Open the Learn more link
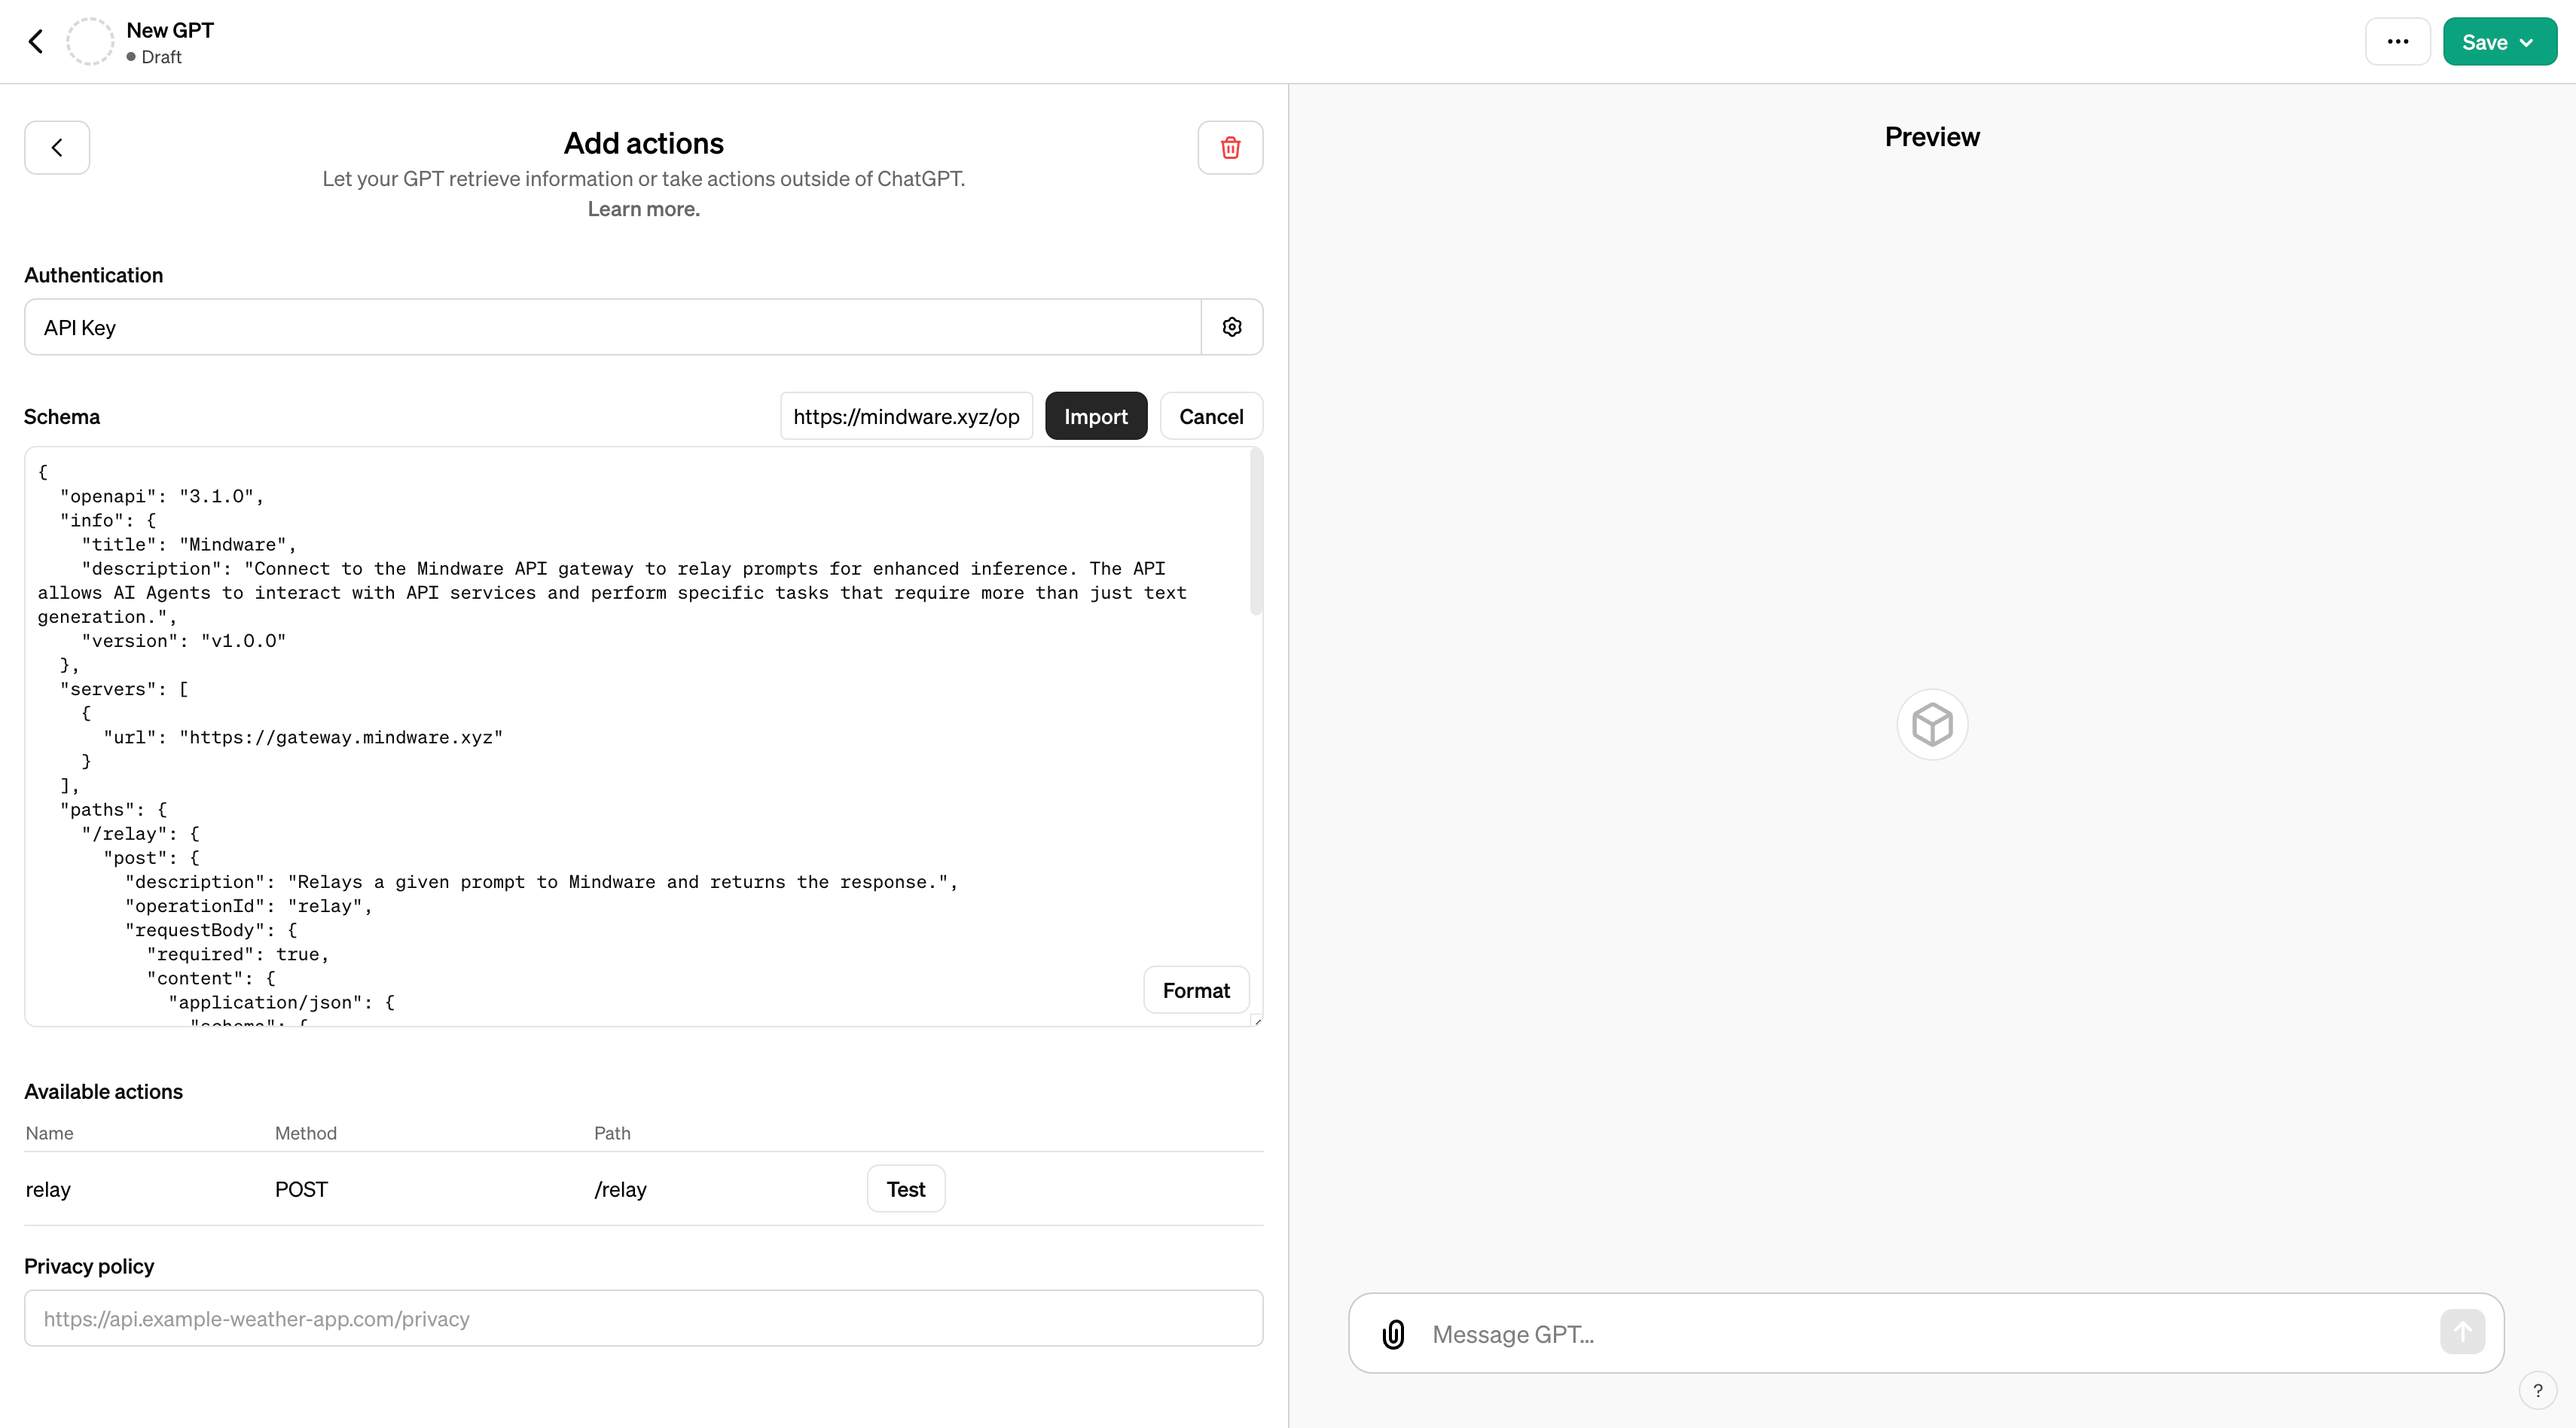 click(643, 209)
